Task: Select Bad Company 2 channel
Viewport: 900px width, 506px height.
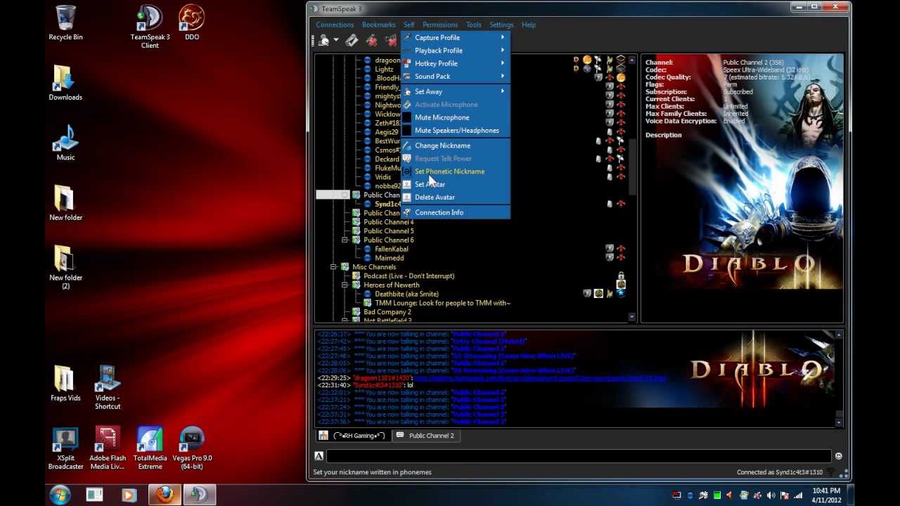Action: (387, 312)
